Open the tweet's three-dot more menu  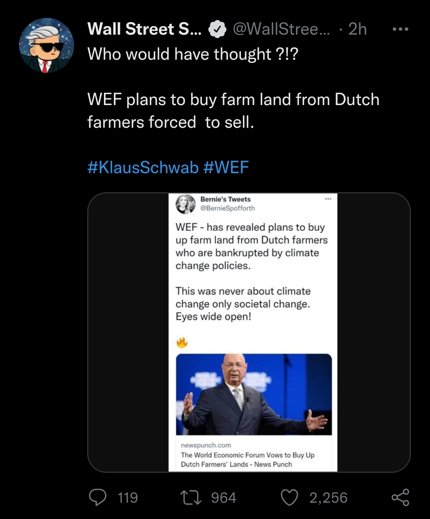400,29
